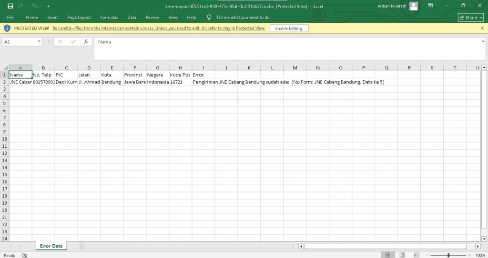
Task: Click the Normal view icon in status bar
Action: tap(388, 255)
